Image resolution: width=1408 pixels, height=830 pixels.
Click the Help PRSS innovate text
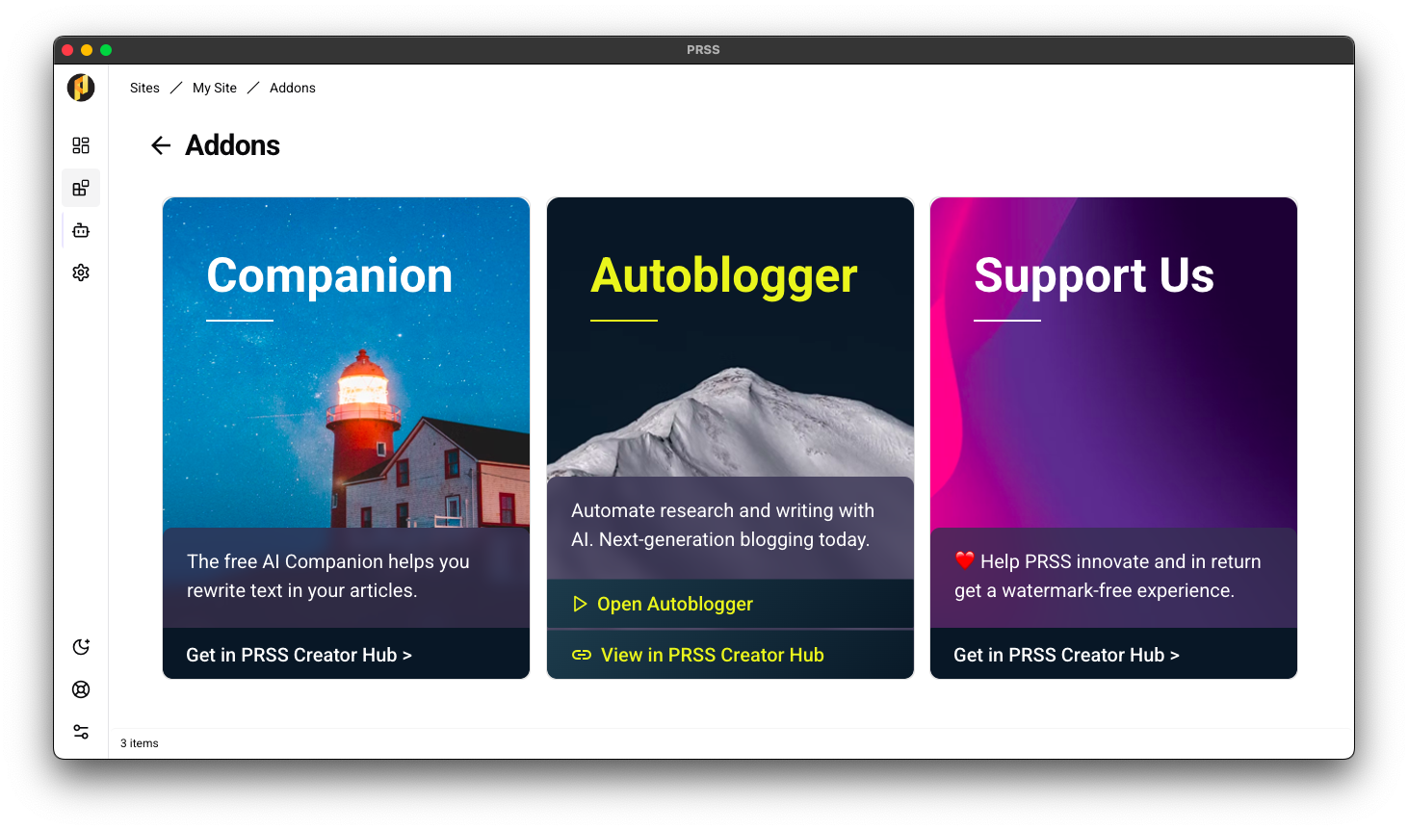pyautogui.click(x=1108, y=576)
